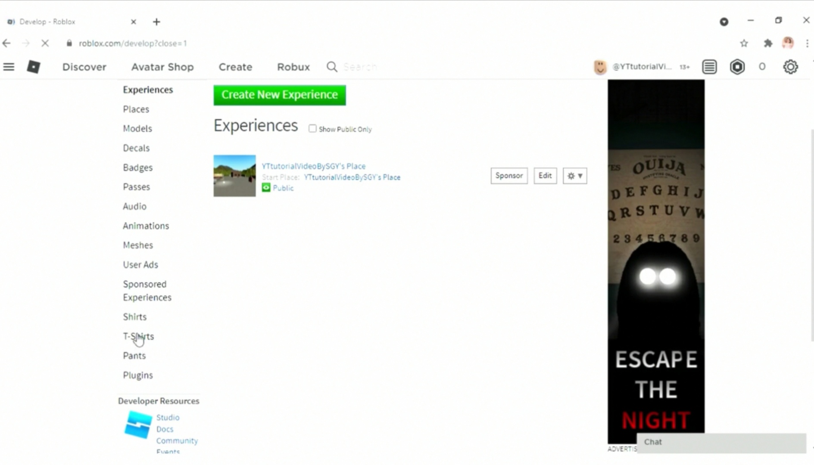Select Plugins in the sidebar
This screenshot has width=814, height=465.
coord(138,375)
